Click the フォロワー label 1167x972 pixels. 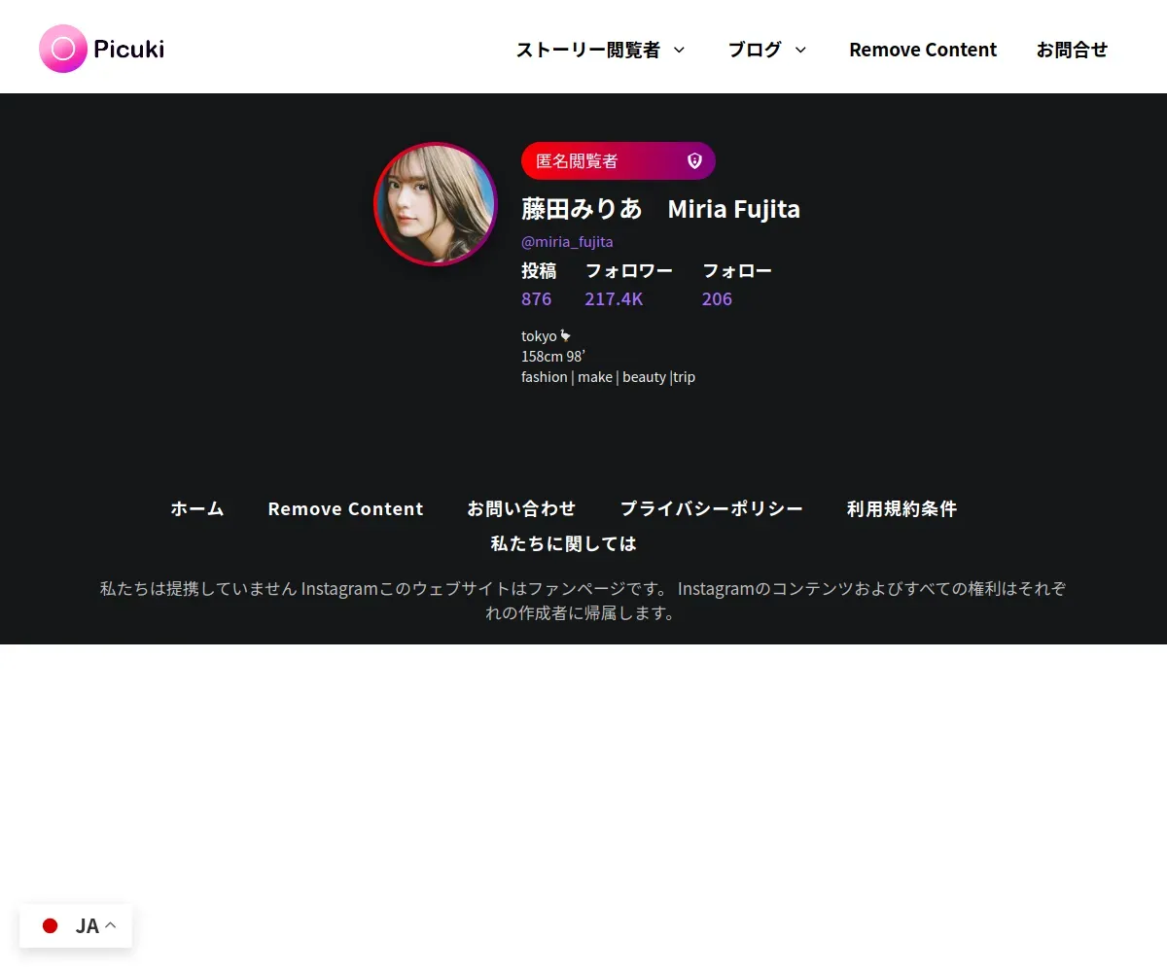coord(628,270)
